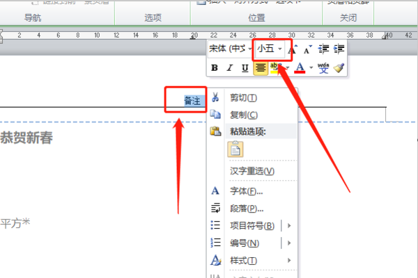Click the grow font icon

pos(293,49)
